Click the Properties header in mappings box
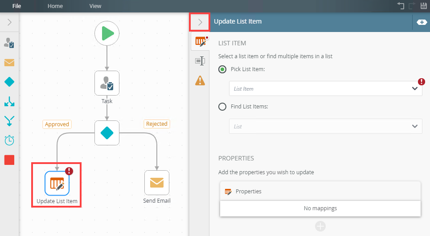The height and width of the screenshot is (236, 430). [320, 191]
